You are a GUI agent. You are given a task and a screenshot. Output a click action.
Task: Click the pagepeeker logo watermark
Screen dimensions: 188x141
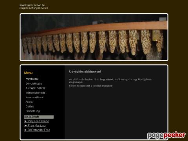(x=166, y=136)
